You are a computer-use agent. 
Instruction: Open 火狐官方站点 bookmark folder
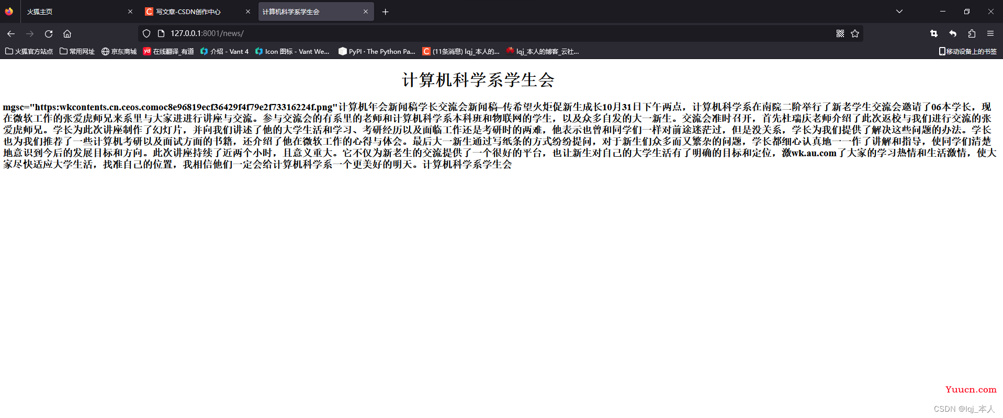29,51
